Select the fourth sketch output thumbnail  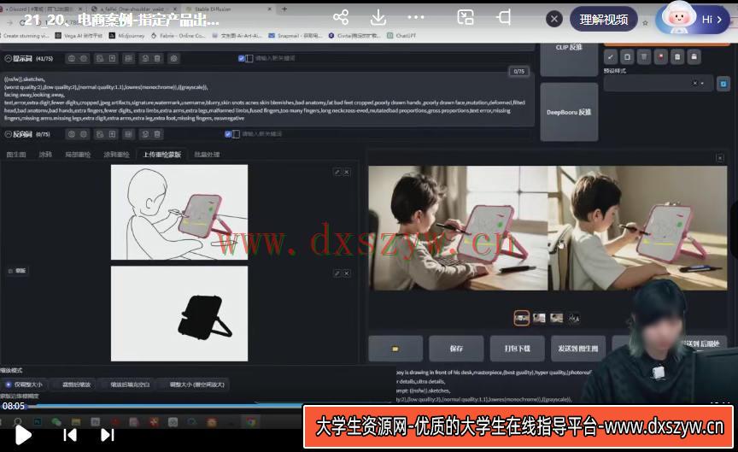click(574, 319)
